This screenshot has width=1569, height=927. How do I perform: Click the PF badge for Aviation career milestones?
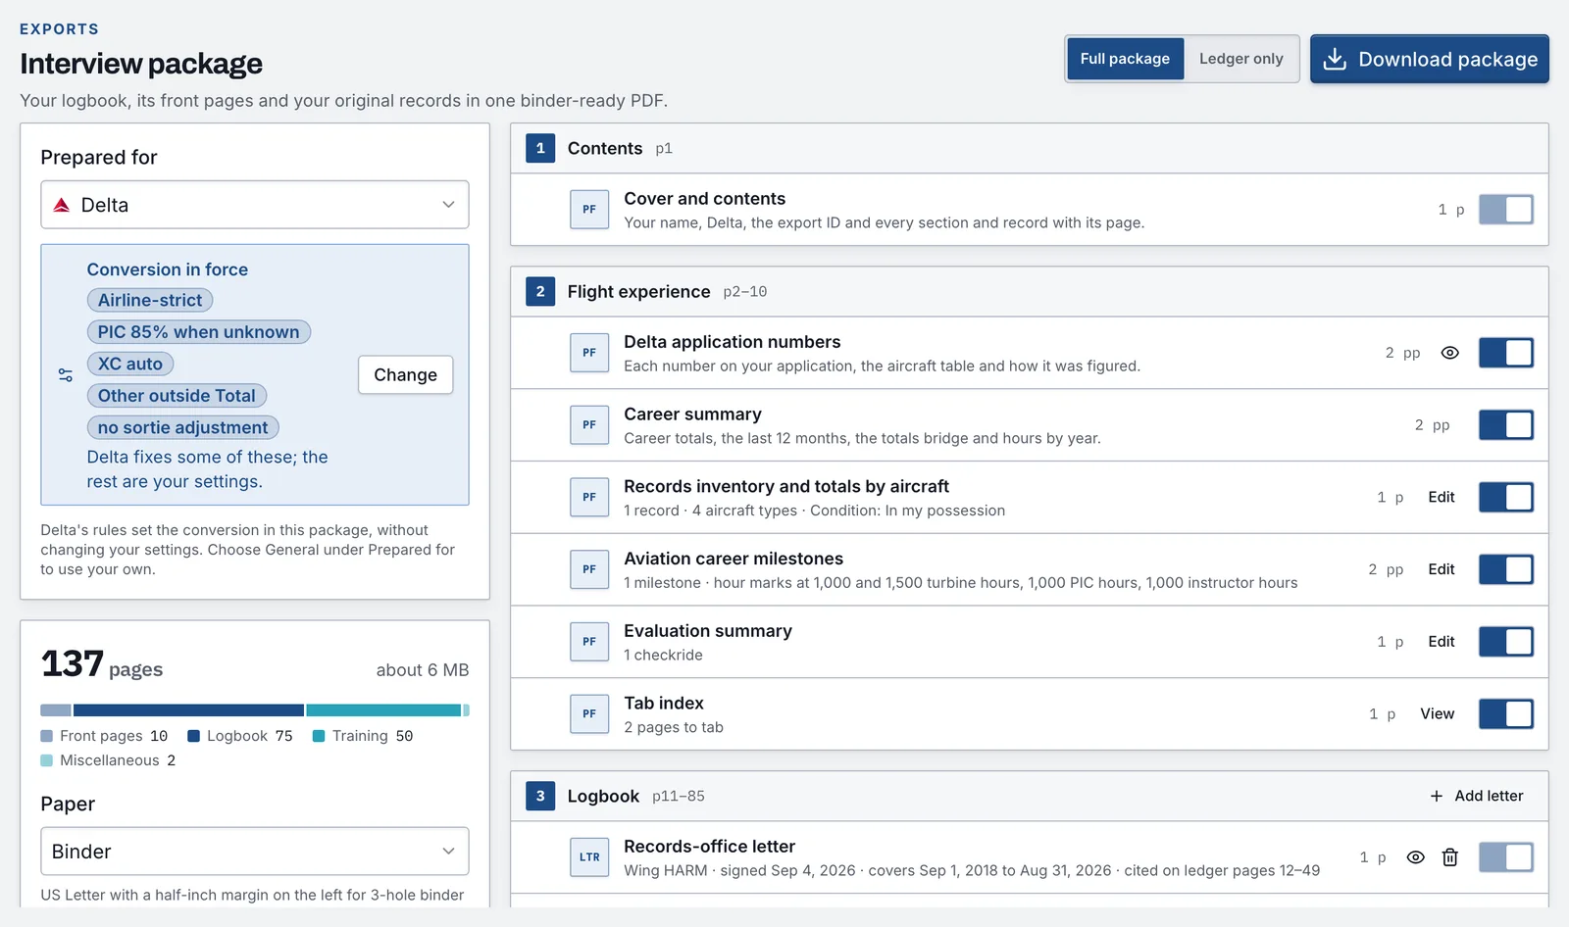point(589,569)
